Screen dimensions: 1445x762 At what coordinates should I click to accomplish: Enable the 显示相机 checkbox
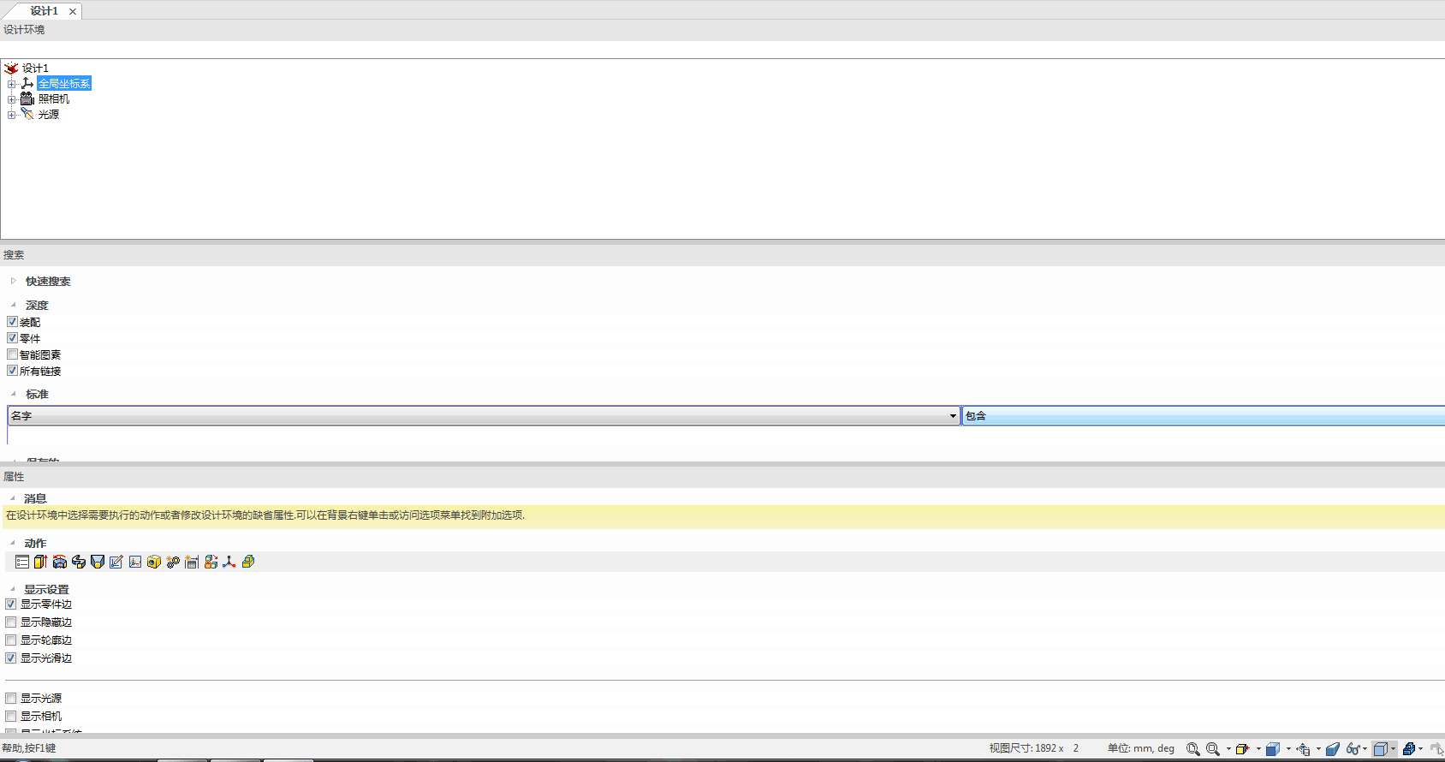(x=11, y=717)
